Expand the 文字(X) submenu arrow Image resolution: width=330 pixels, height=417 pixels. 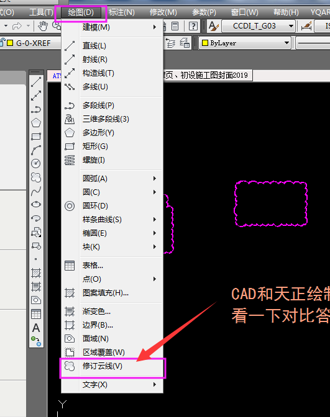pos(155,385)
